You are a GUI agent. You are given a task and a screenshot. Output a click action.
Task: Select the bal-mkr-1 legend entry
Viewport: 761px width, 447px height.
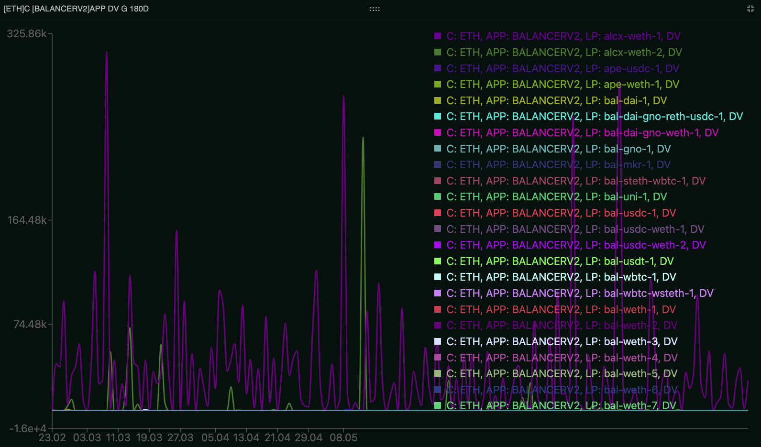pyautogui.click(x=558, y=165)
